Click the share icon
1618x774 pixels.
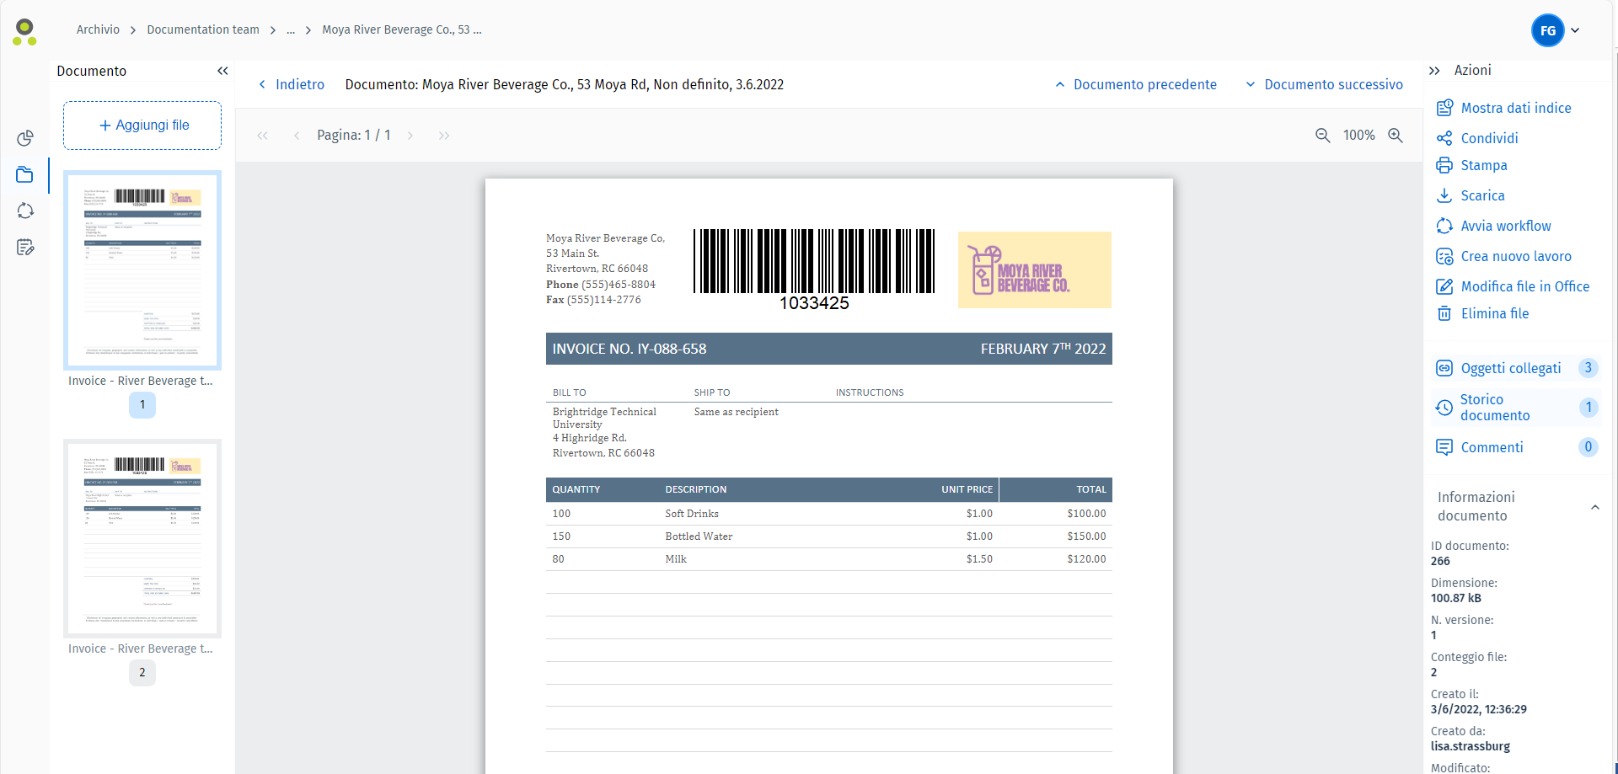coord(1444,138)
